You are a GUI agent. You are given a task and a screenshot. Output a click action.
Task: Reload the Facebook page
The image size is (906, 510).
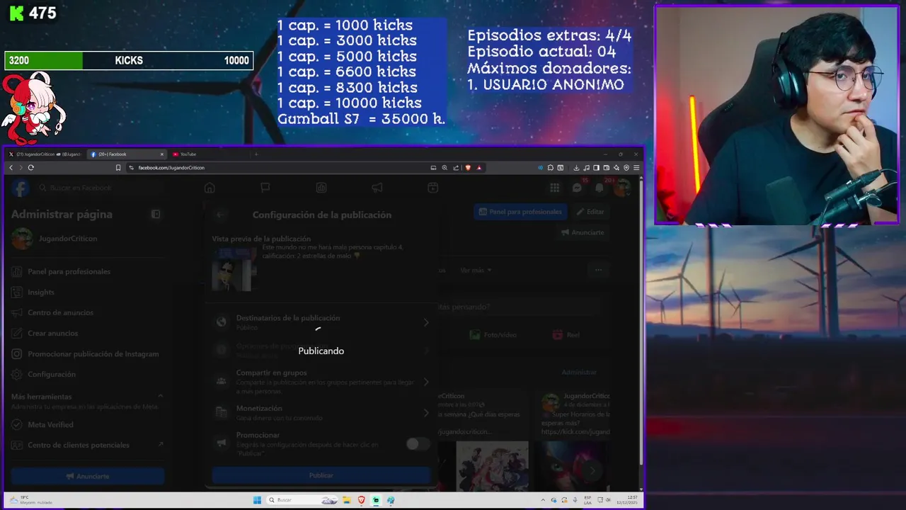tap(30, 168)
